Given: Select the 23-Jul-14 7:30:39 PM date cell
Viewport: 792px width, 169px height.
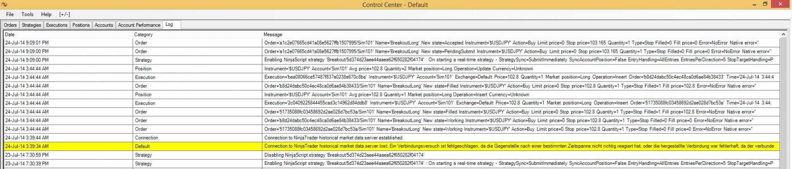Looking at the screenshot, I should 68,164.
